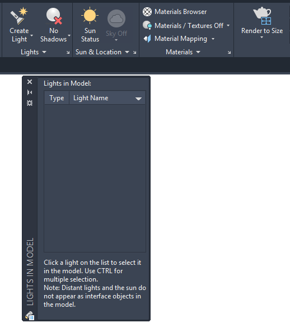Sort by the Type column header

click(x=57, y=98)
